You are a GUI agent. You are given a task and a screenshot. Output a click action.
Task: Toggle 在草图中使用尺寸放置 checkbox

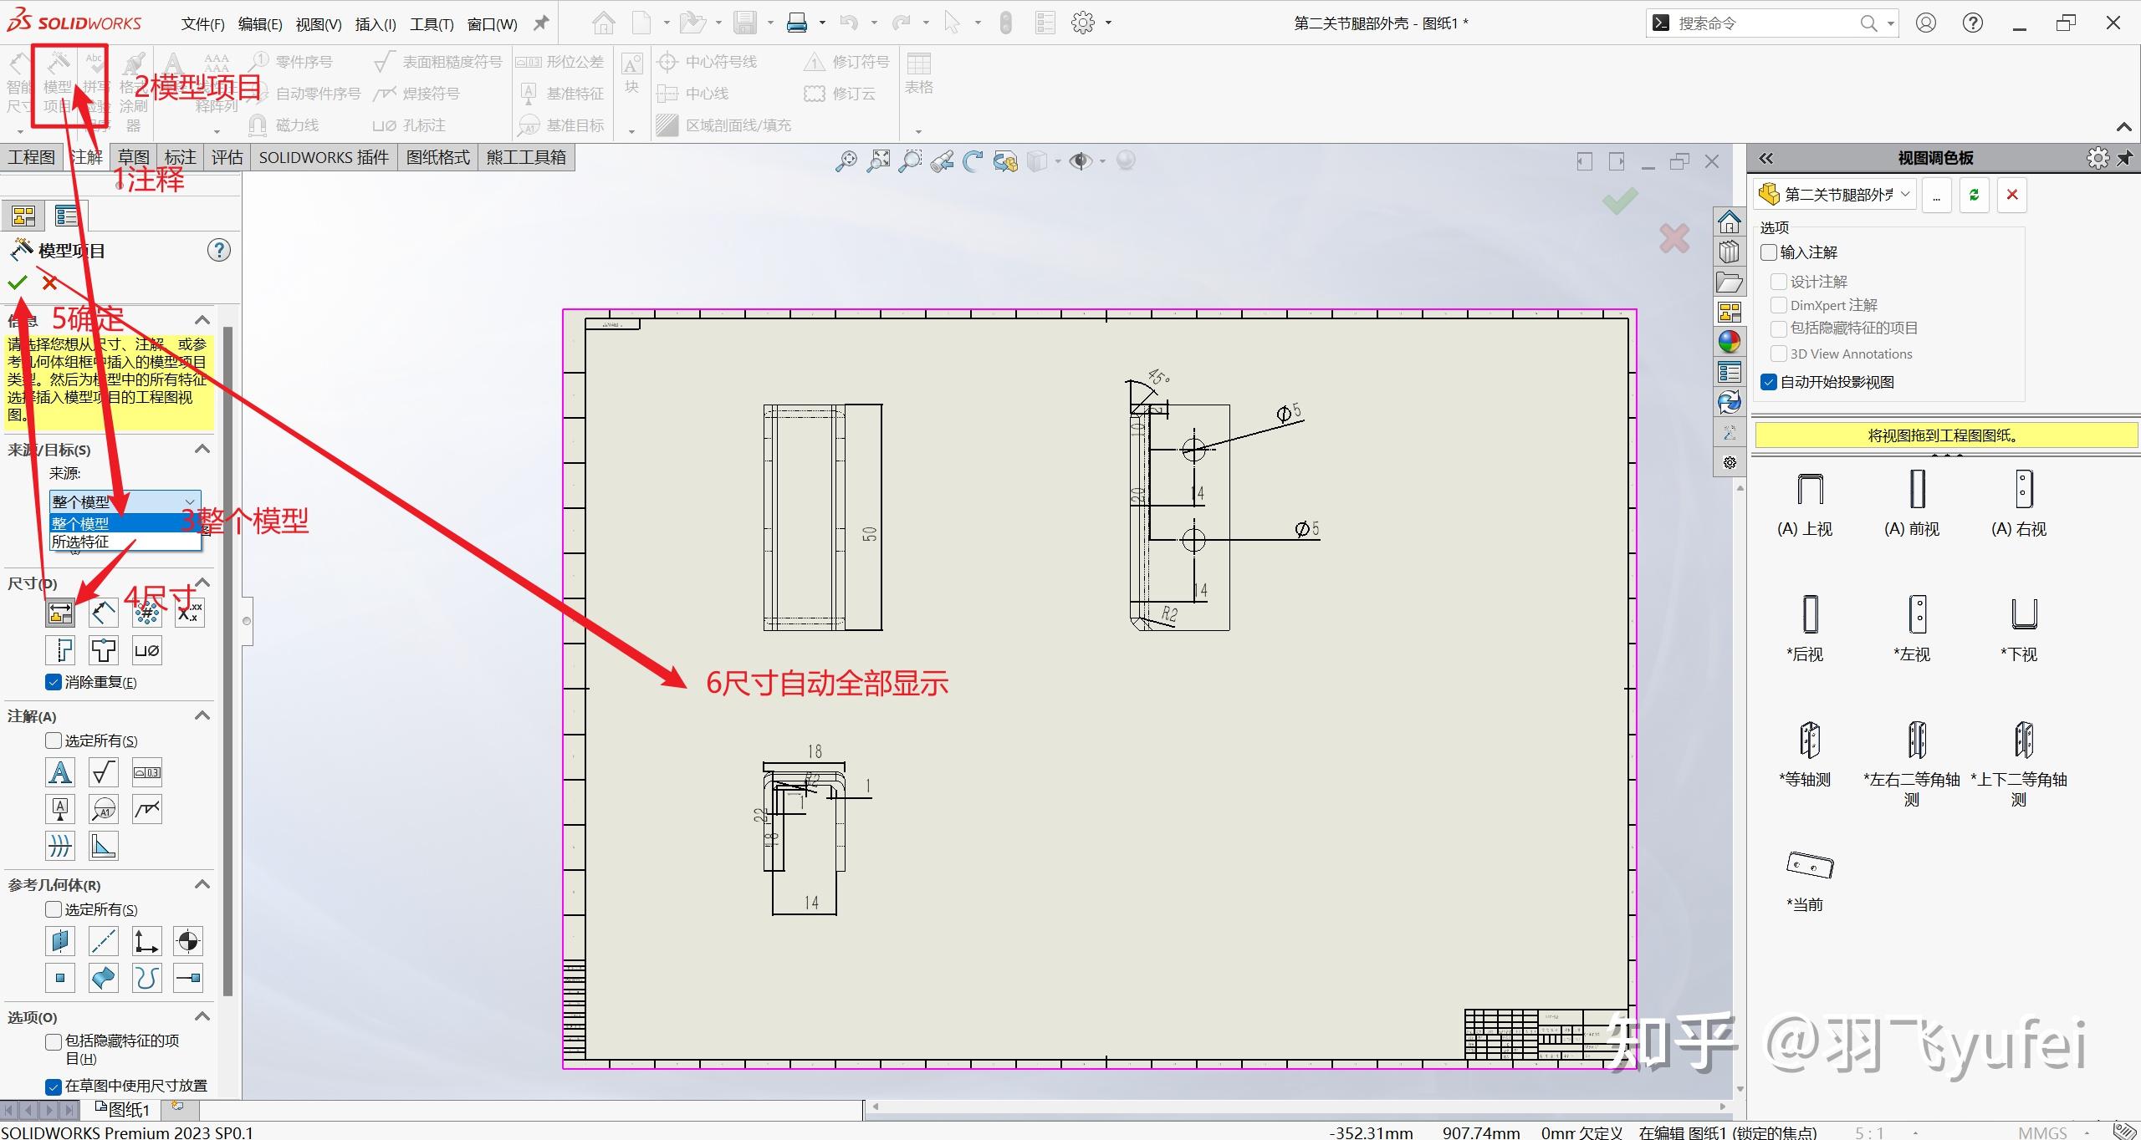[x=54, y=1086]
